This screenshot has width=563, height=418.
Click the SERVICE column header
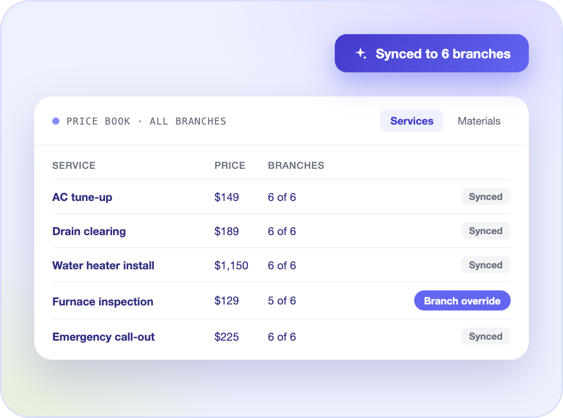[74, 165]
